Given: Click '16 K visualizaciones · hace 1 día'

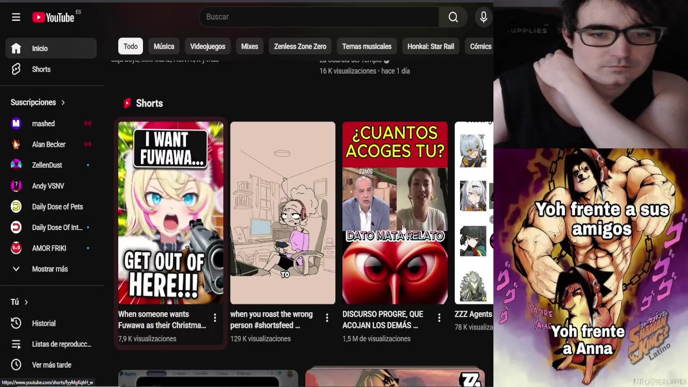Looking at the screenshot, I should click(x=364, y=71).
